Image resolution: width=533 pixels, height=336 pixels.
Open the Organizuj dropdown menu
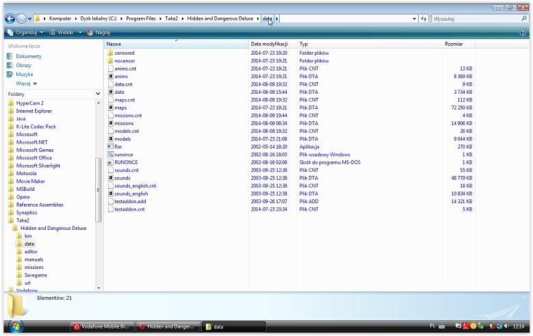coord(25,32)
